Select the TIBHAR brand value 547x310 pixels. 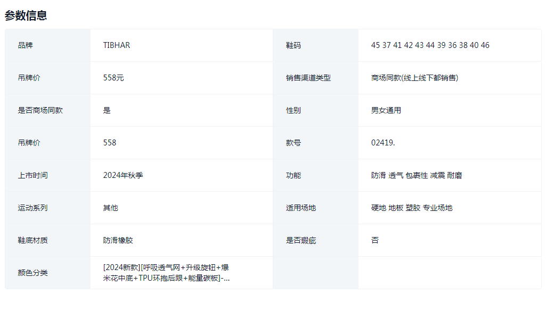117,45
